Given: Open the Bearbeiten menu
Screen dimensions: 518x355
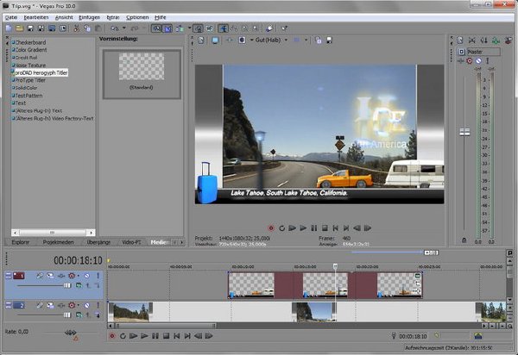Looking at the screenshot, I should coord(36,17).
